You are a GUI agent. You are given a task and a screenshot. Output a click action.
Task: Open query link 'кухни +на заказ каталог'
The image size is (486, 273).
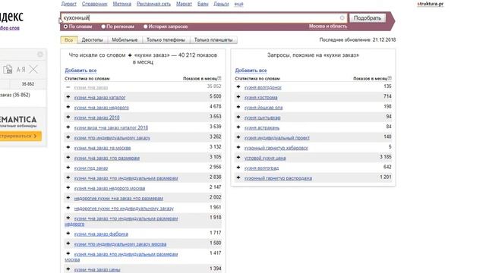coord(99,98)
